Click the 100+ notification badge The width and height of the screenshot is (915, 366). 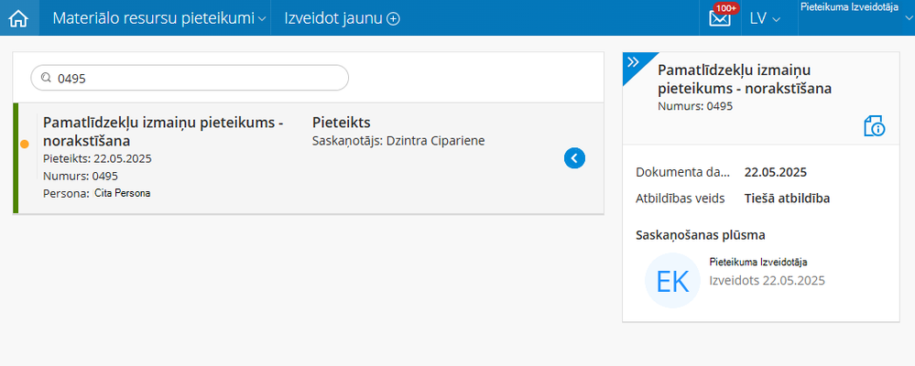pos(726,8)
